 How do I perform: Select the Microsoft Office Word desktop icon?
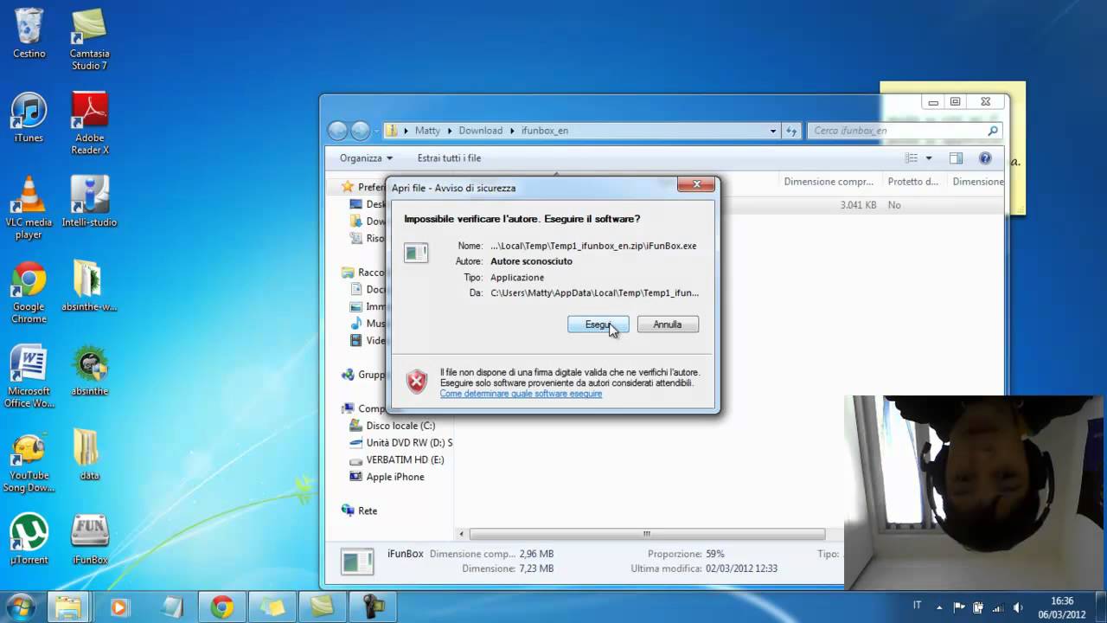coord(29,376)
